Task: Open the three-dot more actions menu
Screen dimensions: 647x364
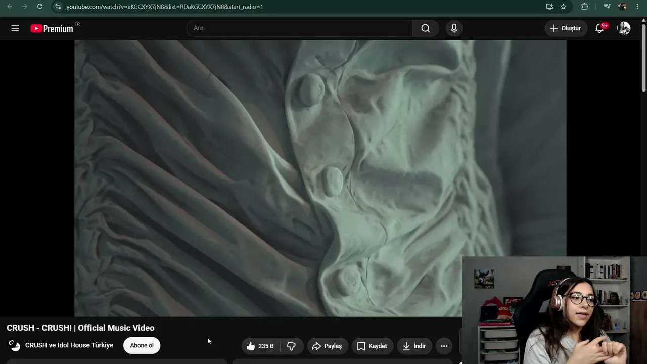Action: coord(444,346)
